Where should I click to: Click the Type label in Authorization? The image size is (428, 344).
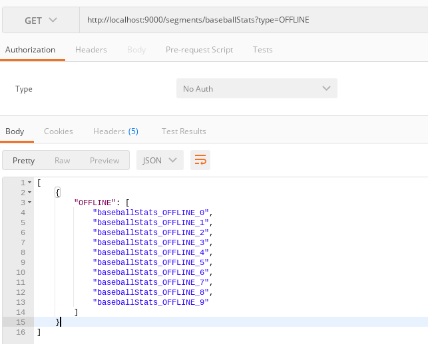(x=24, y=89)
